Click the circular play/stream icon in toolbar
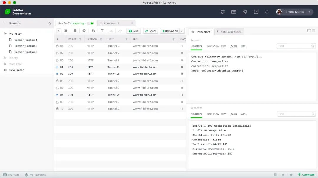The image size is (318, 178). coord(84,31)
